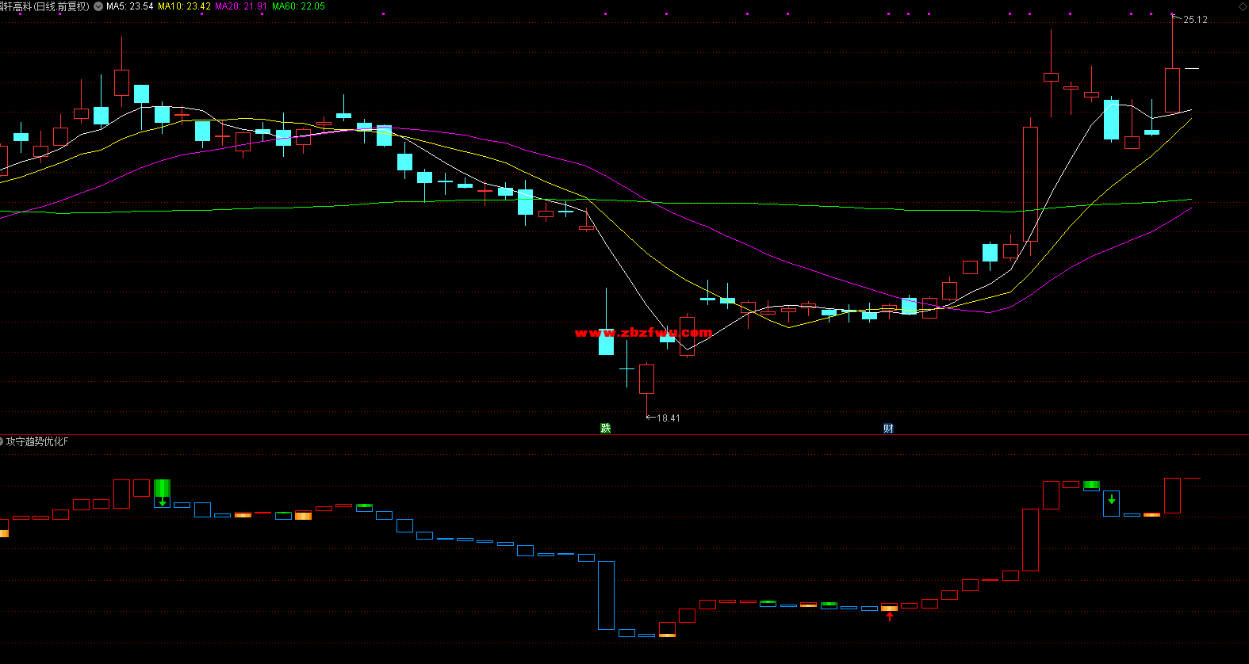This screenshot has height=664, width=1249.
Task: Click the 18.41 low price label
Action: click(x=669, y=418)
